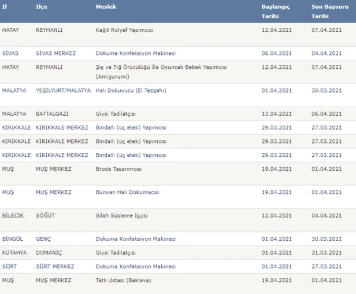
Task: Click Dokuma Konfeksiyon Makineci in Sivas row
Action: click(135, 53)
